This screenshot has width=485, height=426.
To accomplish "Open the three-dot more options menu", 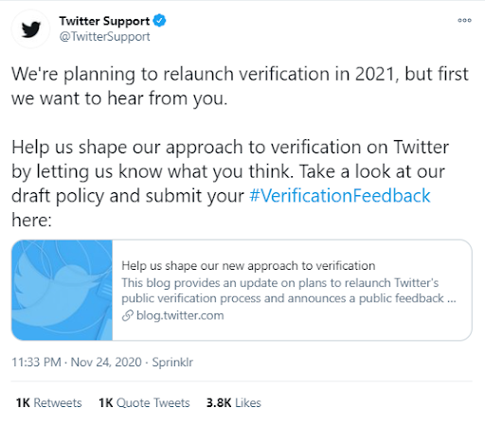I will (464, 20).
